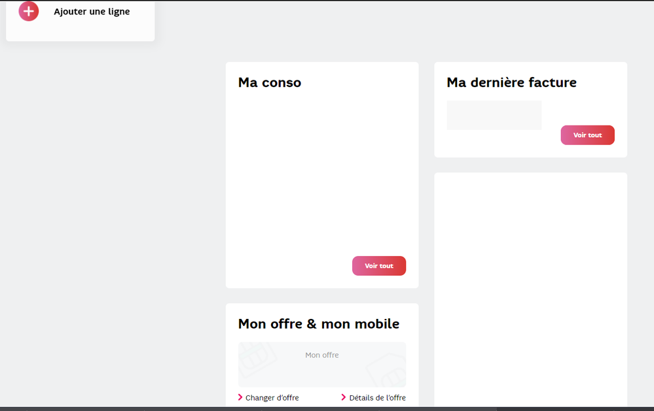Viewport: 654px width, 411px height.
Task: Select the "Mon offre & mon mobile" heading
Action: click(319, 323)
